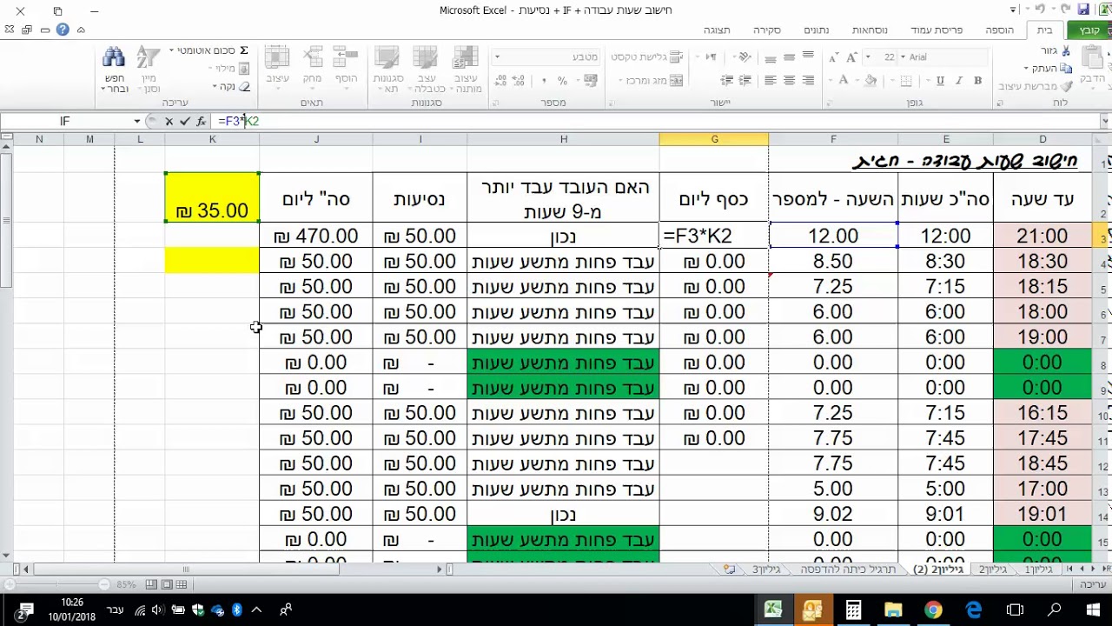Click the Cut scissors icon
This screenshot has height=626, width=1112.
pos(1068,50)
